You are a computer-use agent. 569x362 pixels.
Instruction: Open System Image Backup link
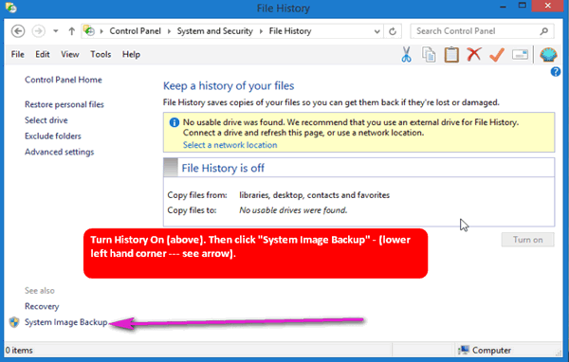pyautogui.click(x=66, y=322)
